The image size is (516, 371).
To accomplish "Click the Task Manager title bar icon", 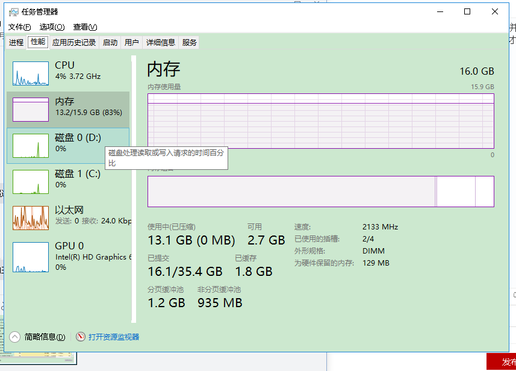I will pos(13,11).
